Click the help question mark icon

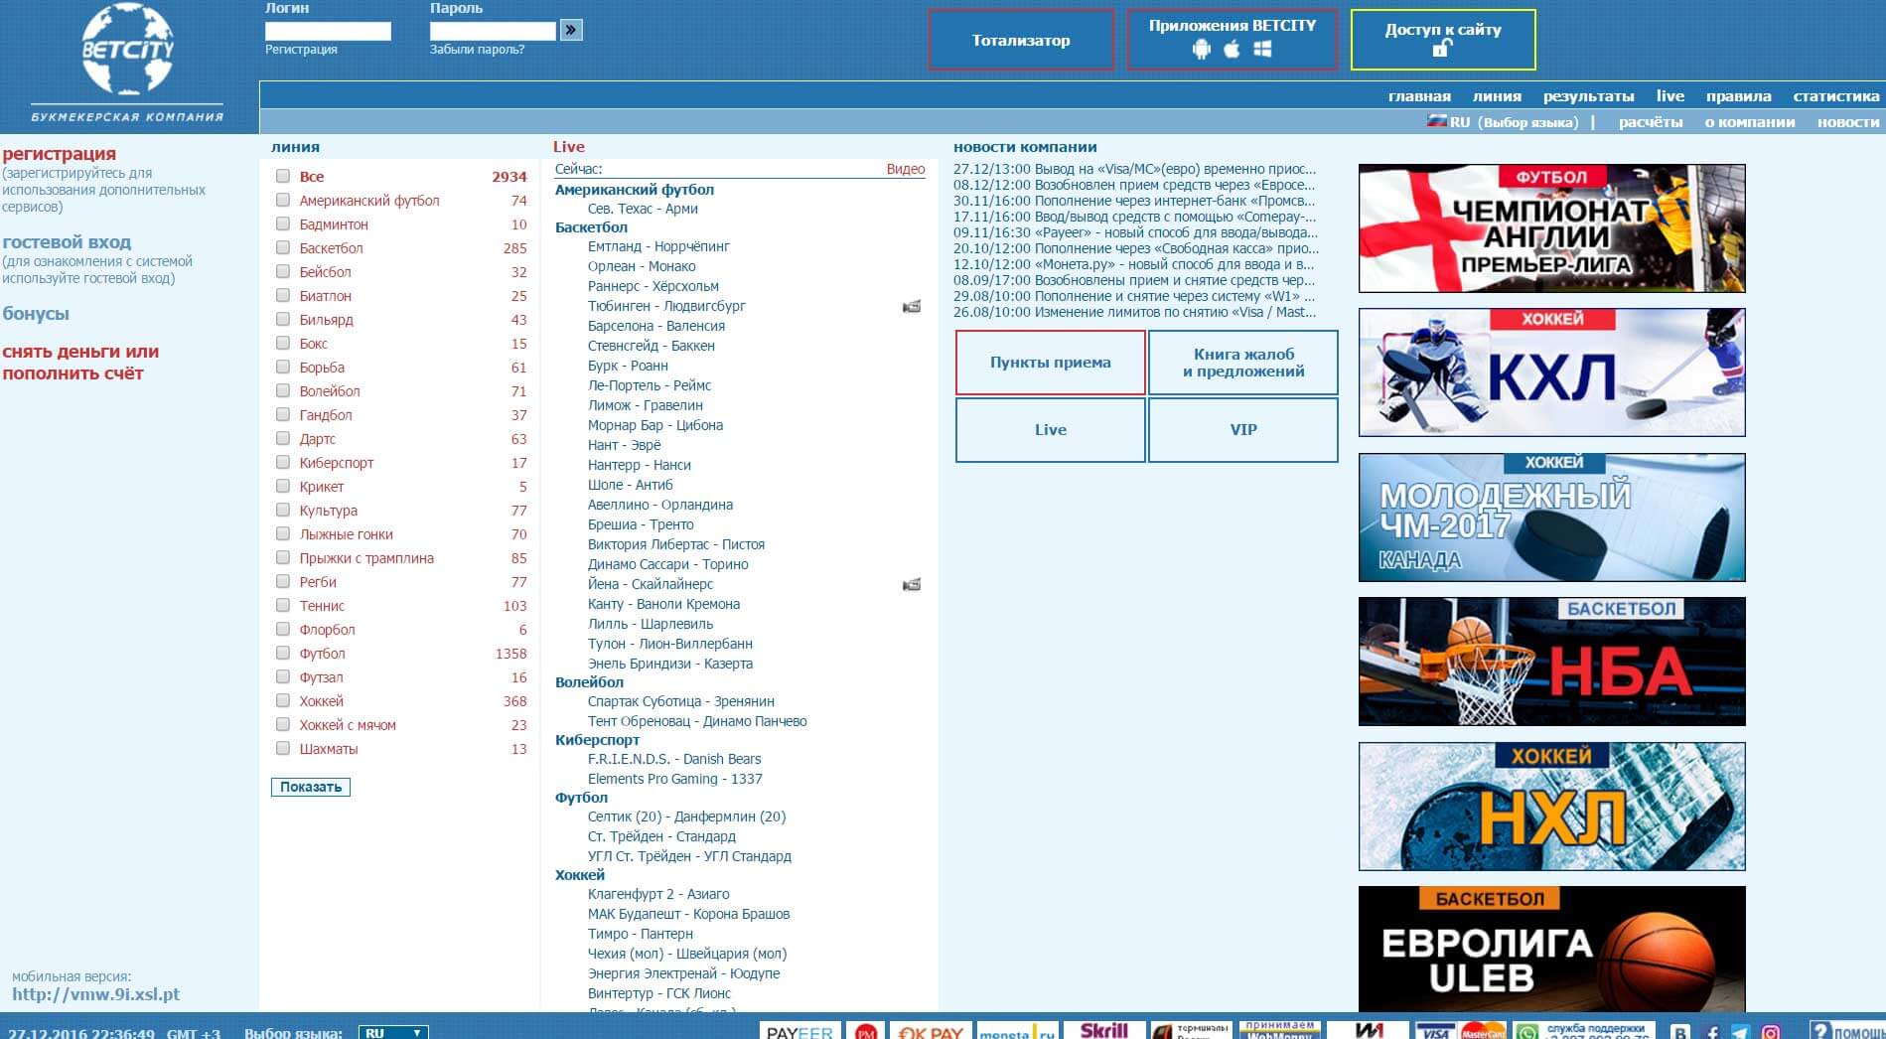pos(1820,1030)
